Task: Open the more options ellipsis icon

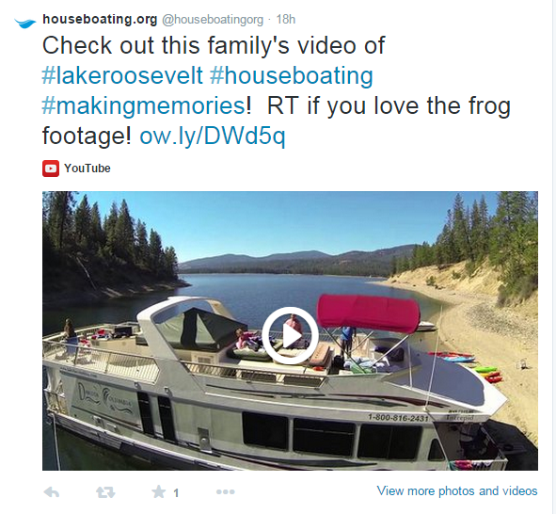Action: click(x=225, y=492)
